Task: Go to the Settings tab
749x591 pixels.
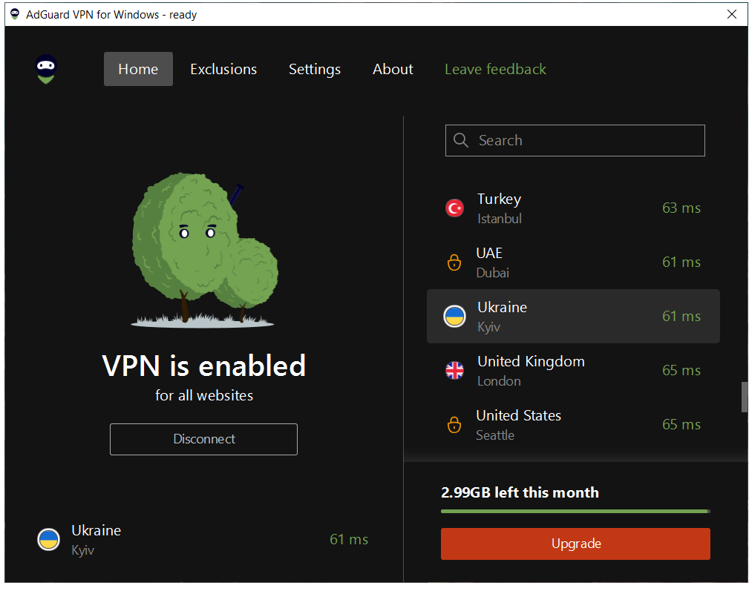Action: [x=315, y=69]
